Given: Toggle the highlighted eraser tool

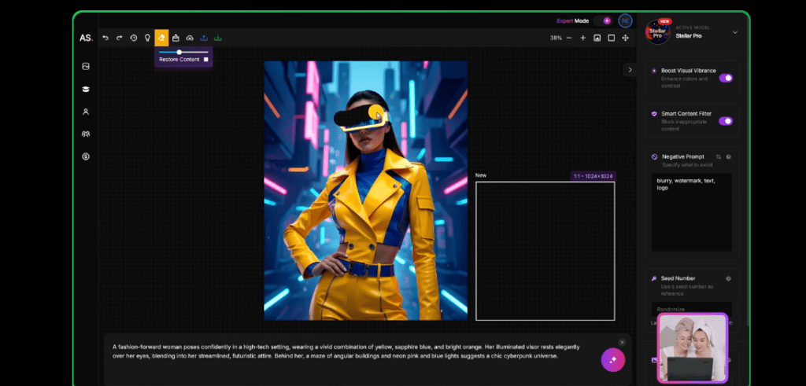Looking at the screenshot, I should tap(161, 38).
